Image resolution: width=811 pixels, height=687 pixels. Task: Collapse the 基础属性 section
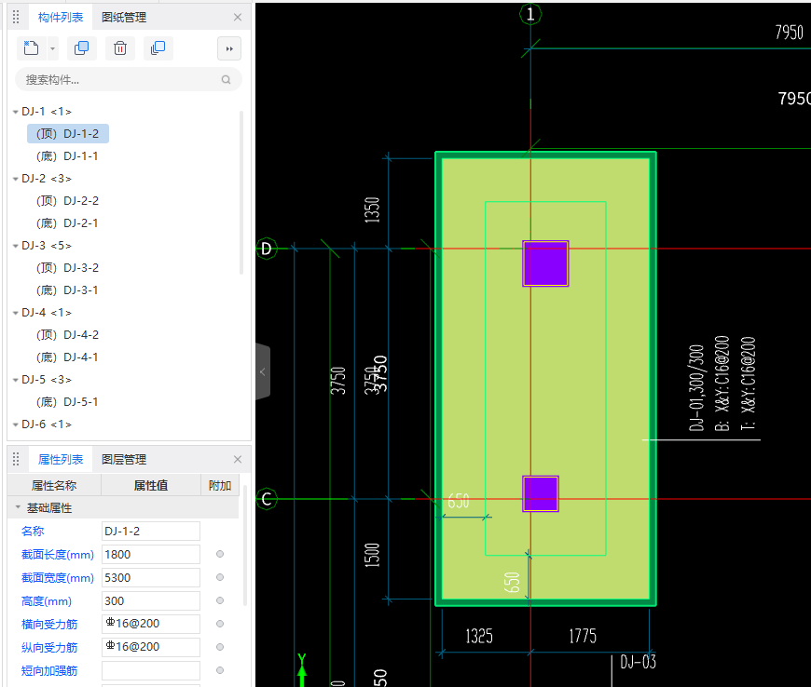click(x=18, y=507)
